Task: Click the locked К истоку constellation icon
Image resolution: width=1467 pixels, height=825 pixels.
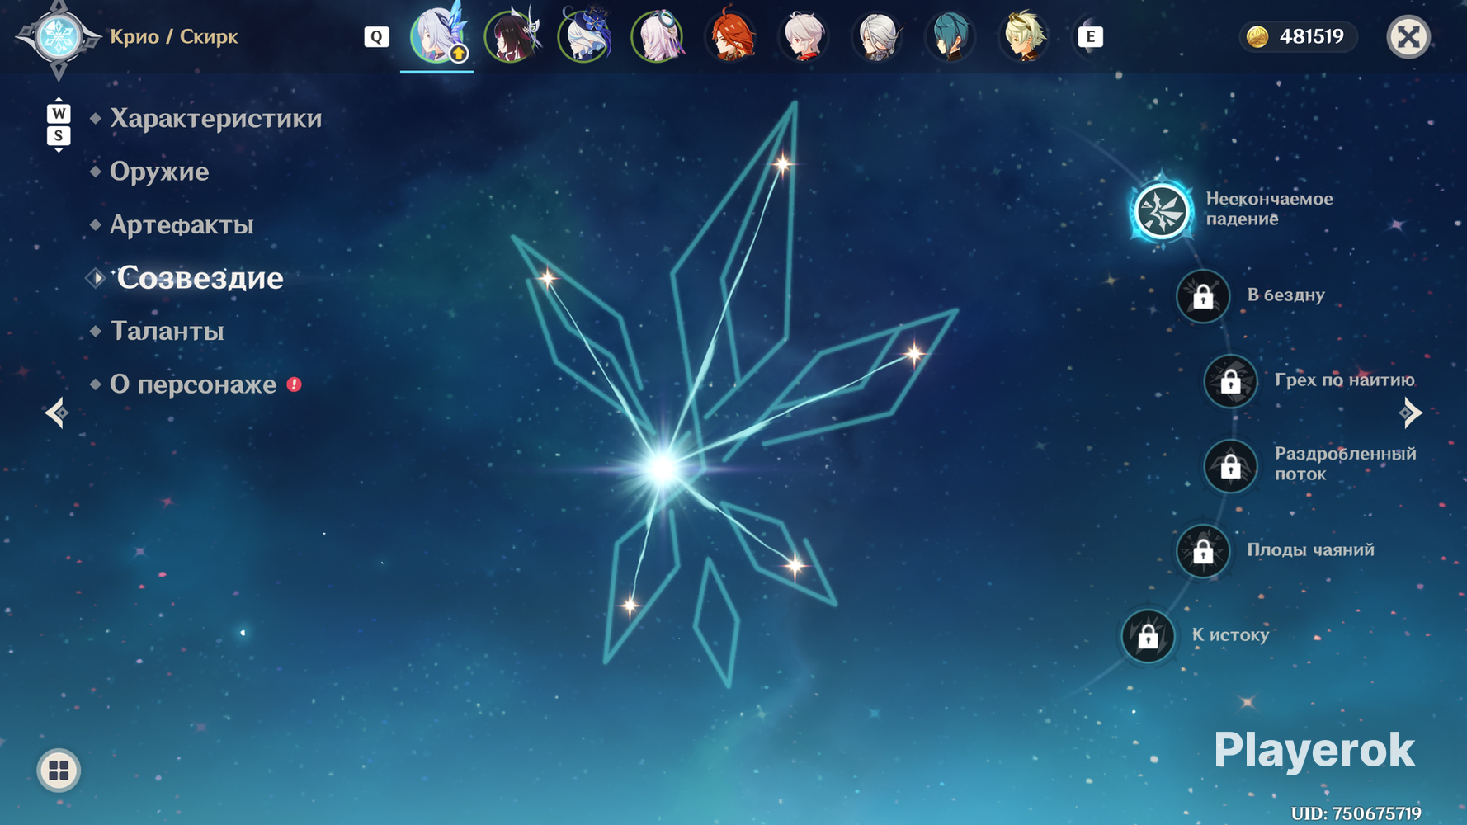Action: click(x=1148, y=636)
